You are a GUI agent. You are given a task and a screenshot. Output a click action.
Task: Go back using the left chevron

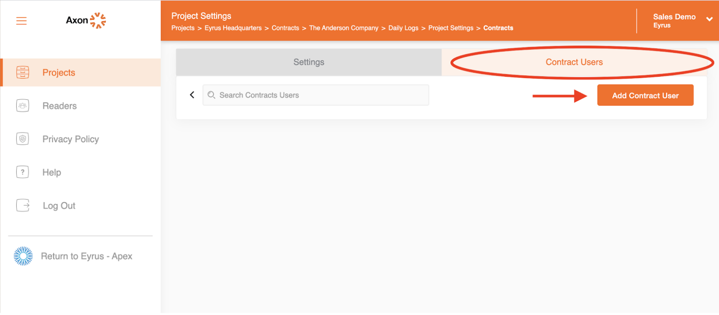[192, 95]
